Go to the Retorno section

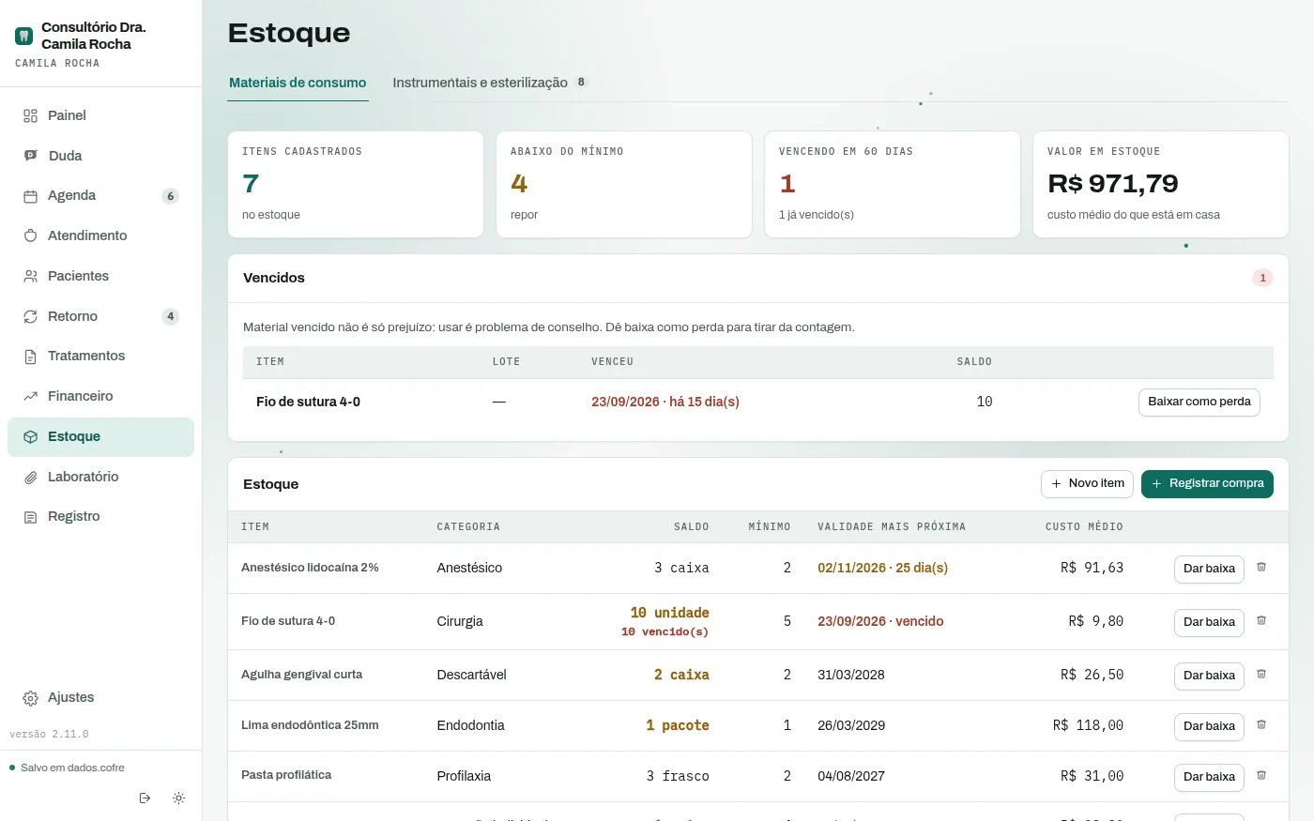tap(100, 316)
